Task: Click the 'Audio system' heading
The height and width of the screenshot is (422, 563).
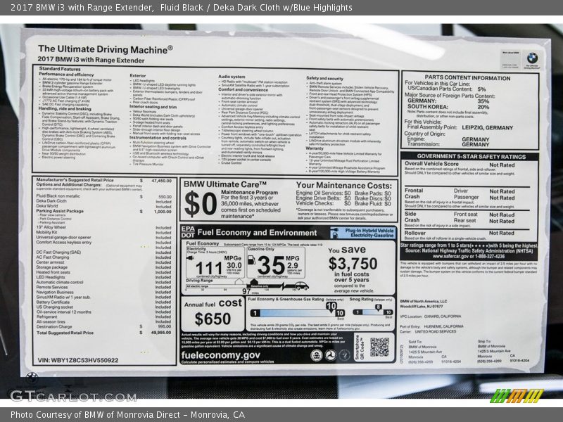Action: click(x=232, y=77)
